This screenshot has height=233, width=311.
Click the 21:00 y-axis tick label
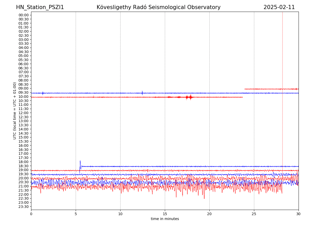tap(24, 186)
